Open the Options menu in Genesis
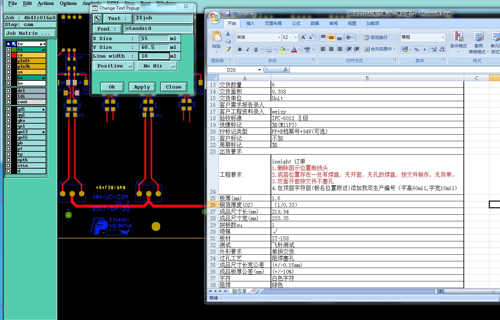 click(68, 3)
